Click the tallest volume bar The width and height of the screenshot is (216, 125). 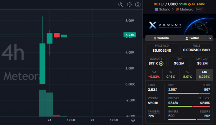tap(42, 103)
